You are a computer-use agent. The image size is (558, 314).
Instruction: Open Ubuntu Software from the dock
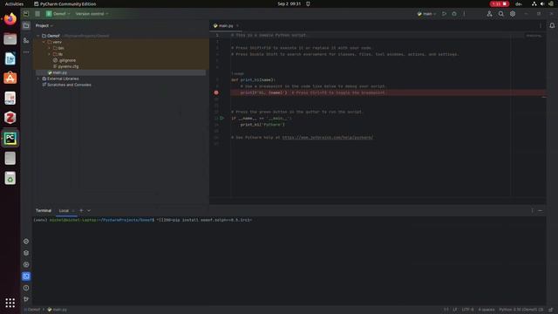click(10, 78)
